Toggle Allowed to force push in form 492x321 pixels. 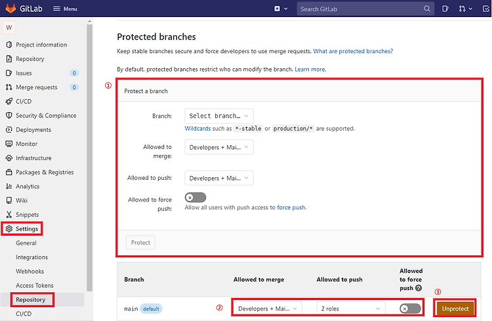[195, 197]
